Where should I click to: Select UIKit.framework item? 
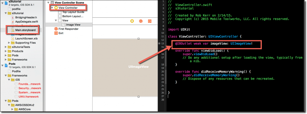coord(28,97)
